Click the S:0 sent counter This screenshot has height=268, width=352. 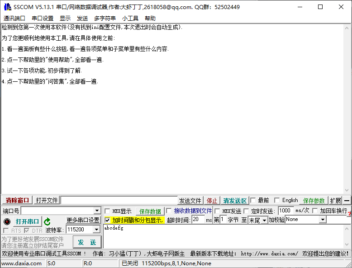click(52, 263)
